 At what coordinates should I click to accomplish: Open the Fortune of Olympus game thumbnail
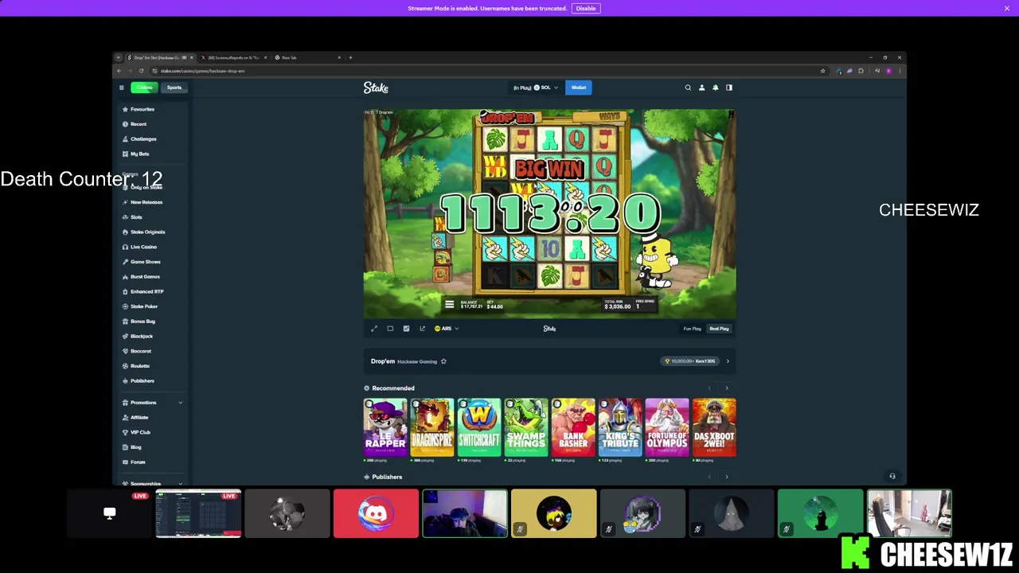pyautogui.click(x=667, y=427)
